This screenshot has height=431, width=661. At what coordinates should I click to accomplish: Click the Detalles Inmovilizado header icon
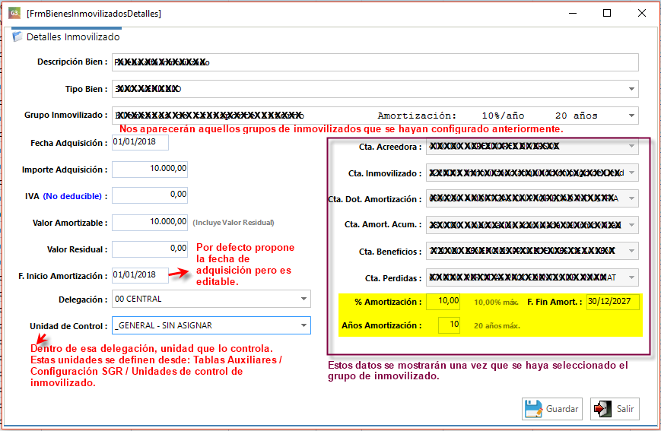pos(17,36)
